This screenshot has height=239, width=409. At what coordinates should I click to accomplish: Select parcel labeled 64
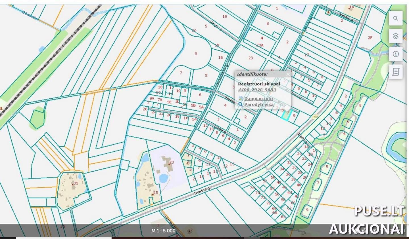[x=283, y=217]
